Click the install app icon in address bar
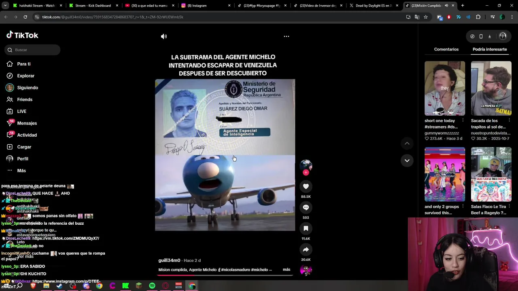Screen dimensions: 518x291 point(408,17)
